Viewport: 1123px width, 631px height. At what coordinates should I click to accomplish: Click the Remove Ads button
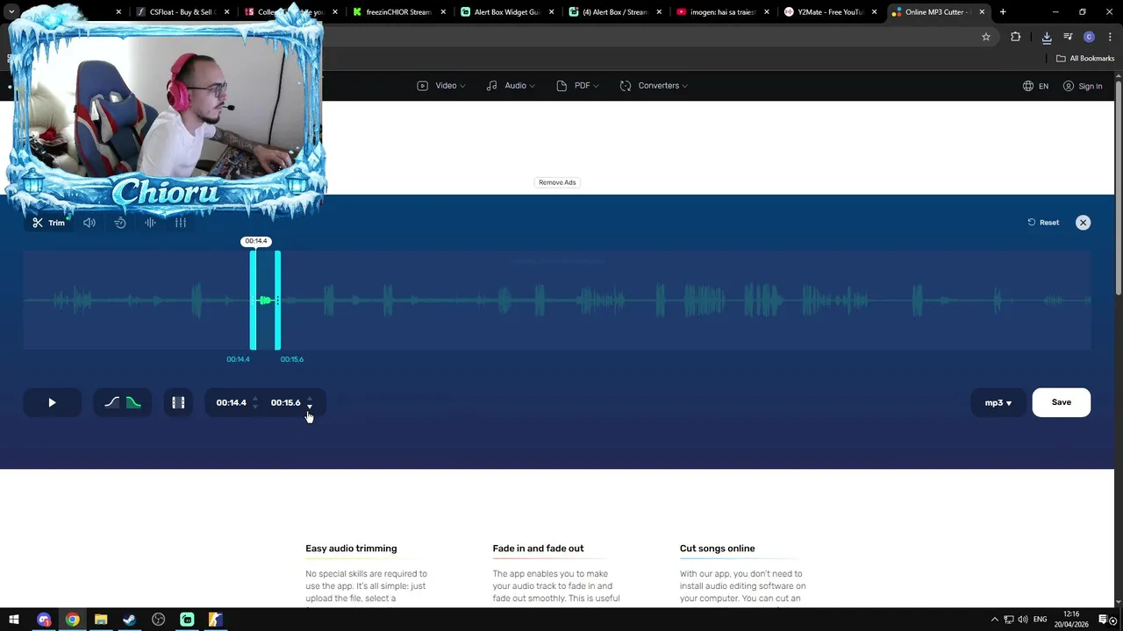click(x=557, y=182)
